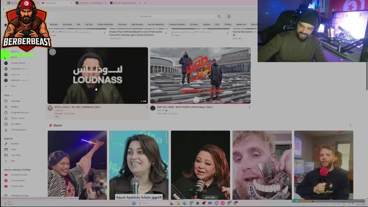Filter videos by Hip-hop chip
Screen dimensions: 368x207
coord(89,24)
